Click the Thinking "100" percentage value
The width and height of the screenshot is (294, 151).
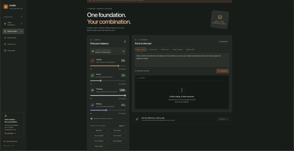tap(123, 90)
